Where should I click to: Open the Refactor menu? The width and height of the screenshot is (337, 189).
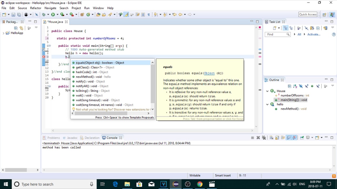[x=36, y=8]
